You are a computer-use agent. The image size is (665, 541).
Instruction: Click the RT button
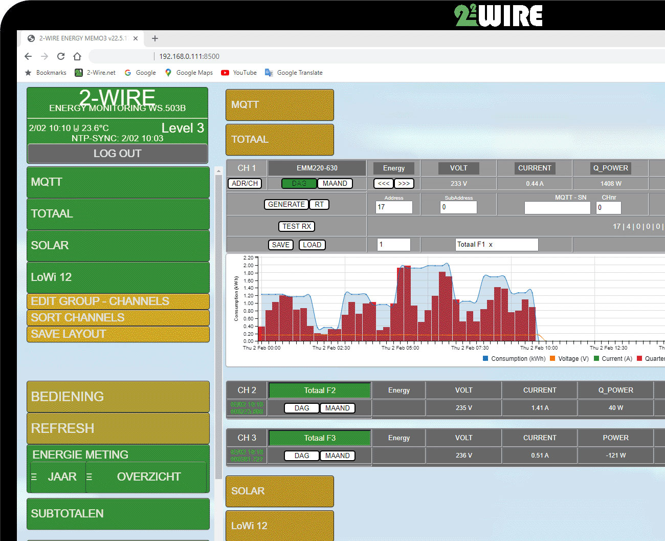pos(319,204)
